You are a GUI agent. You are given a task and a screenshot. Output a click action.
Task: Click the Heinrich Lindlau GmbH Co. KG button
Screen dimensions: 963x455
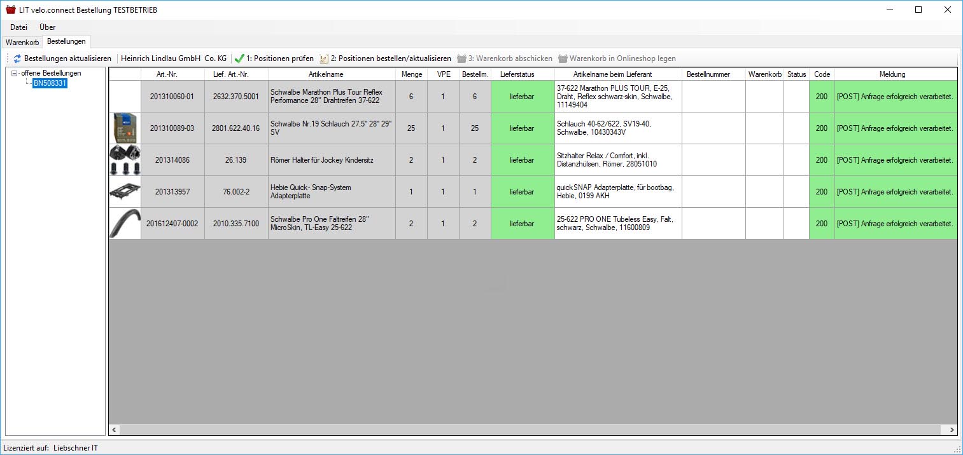click(x=174, y=58)
